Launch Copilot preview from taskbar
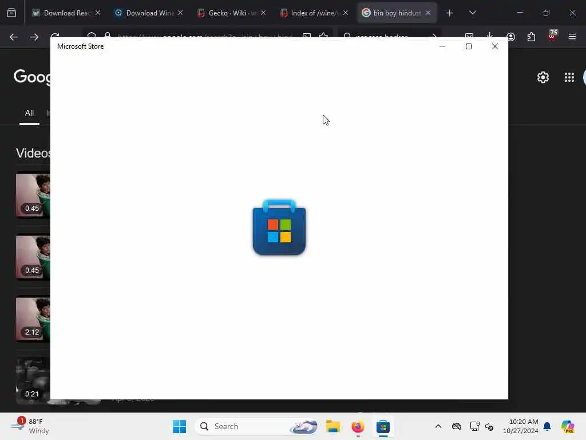 [x=568, y=426]
